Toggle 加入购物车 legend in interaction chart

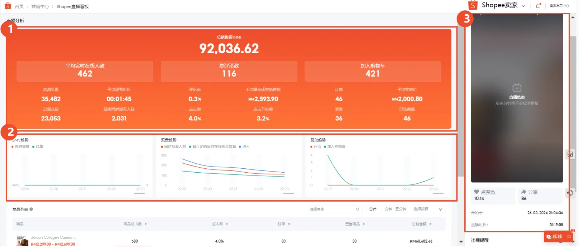coord(335,147)
